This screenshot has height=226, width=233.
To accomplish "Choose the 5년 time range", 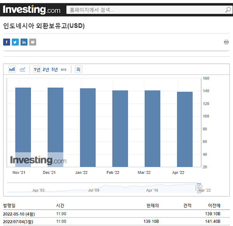I will [55, 70].
